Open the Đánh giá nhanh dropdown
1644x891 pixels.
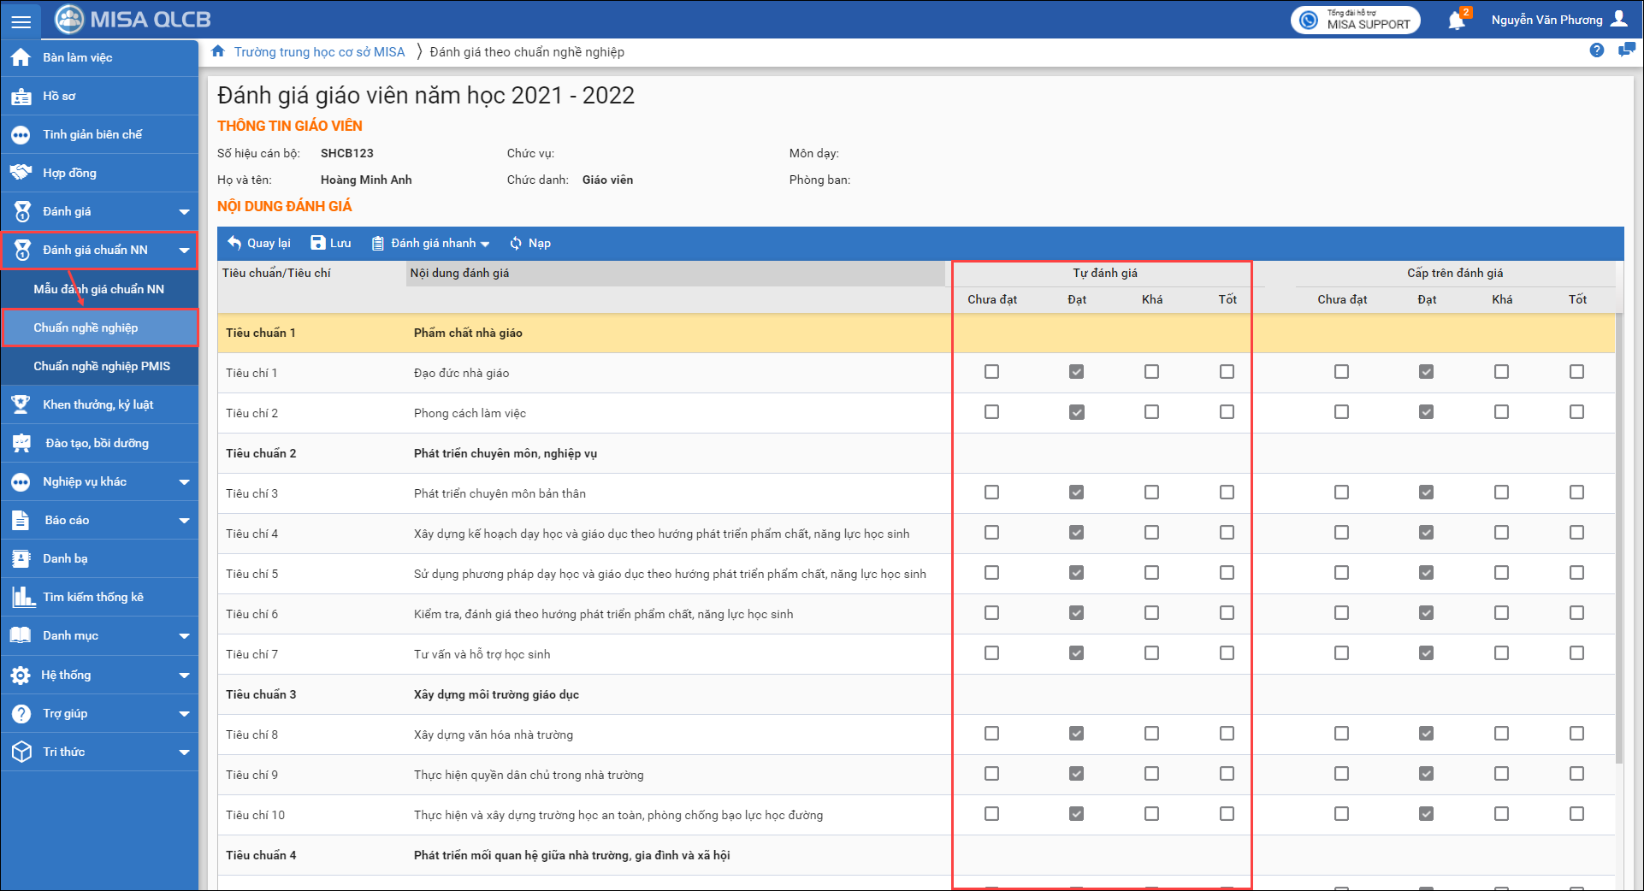click(x=431, y=244)
